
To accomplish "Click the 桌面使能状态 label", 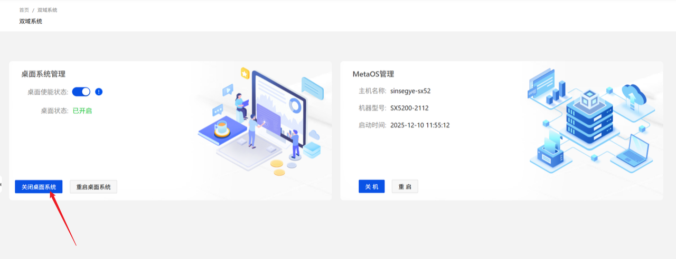I will click(48, 92).
